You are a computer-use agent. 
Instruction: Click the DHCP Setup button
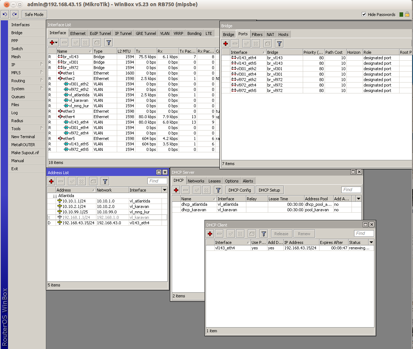pos(269,190)
